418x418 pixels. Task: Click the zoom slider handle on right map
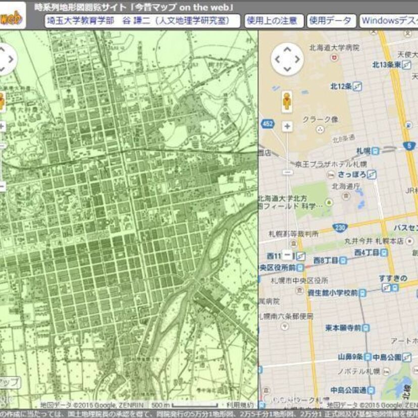coord(287,172)
